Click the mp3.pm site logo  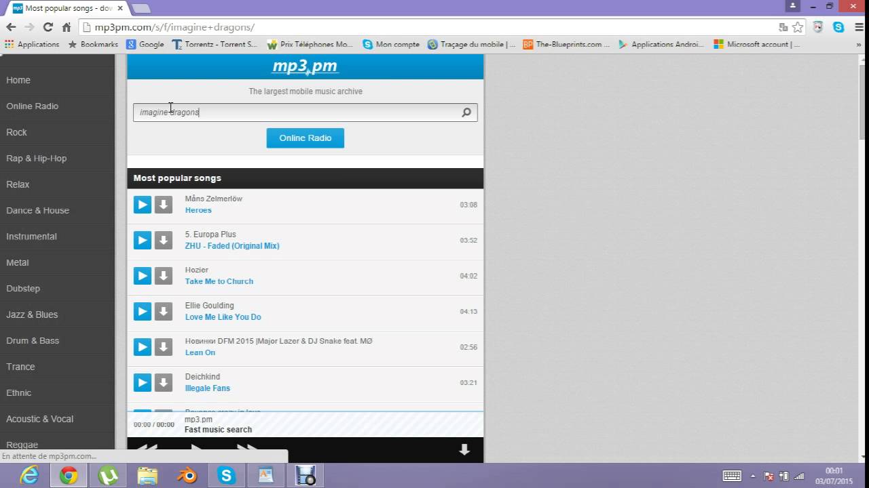coord(305,66)
